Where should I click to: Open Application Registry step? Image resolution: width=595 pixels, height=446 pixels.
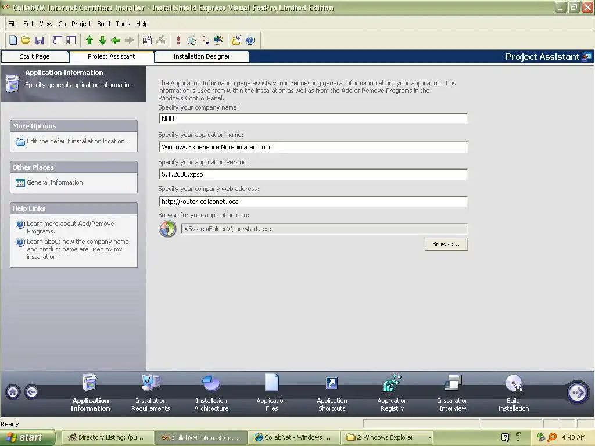click(x=392, y=393)
